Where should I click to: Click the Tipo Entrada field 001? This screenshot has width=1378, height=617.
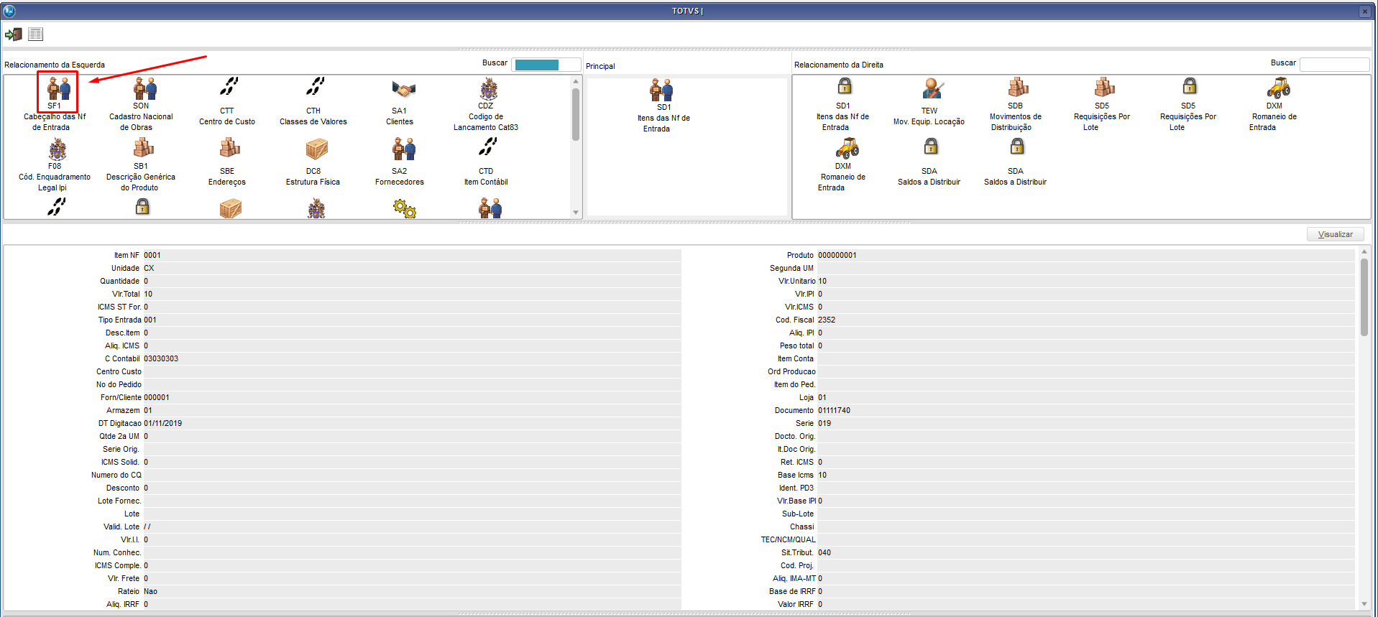click(412, 320)
